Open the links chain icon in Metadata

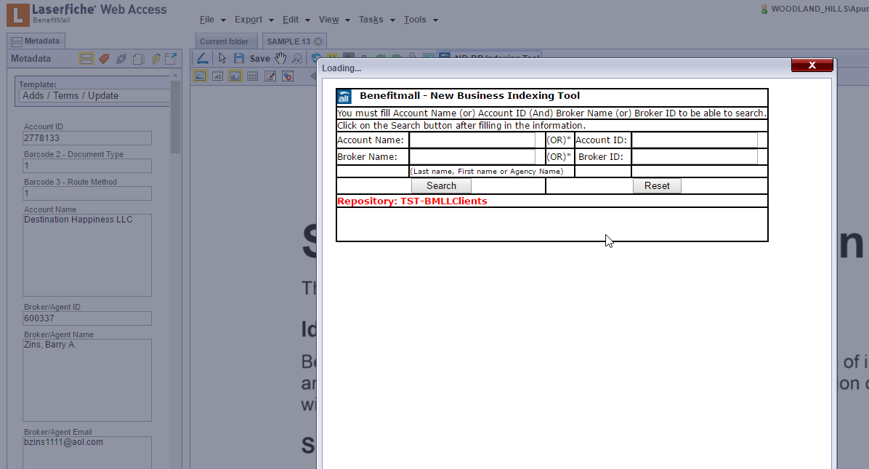pos(121,59)
